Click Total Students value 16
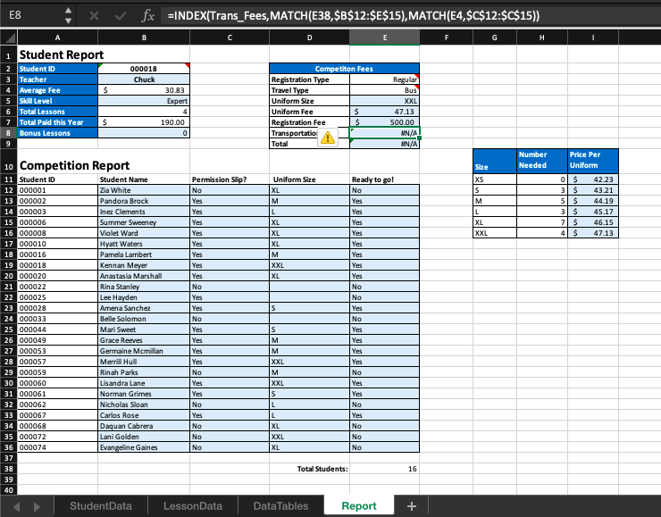Image resolution: width=661 pixels, height=517 pixels. (384, 469)
